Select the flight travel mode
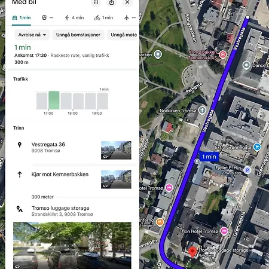Viewport: 269px width, 269px height. coord(130,18)
